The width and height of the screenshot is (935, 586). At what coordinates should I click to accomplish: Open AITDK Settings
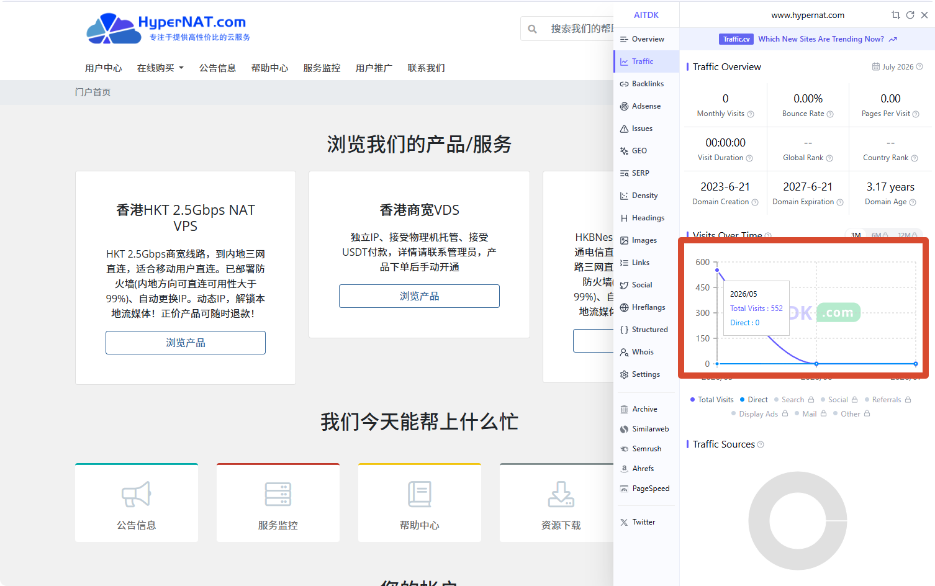(646, 374)
